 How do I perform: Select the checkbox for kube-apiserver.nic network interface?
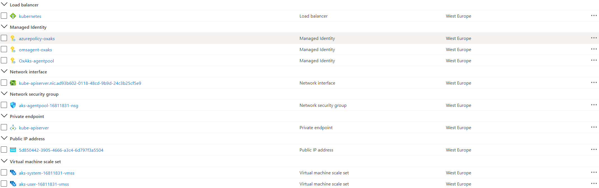4,83
